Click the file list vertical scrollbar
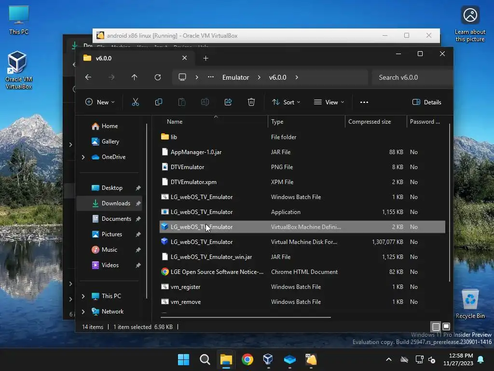The height and width of the screenshot is (371, 494). [x=450, y=202]
